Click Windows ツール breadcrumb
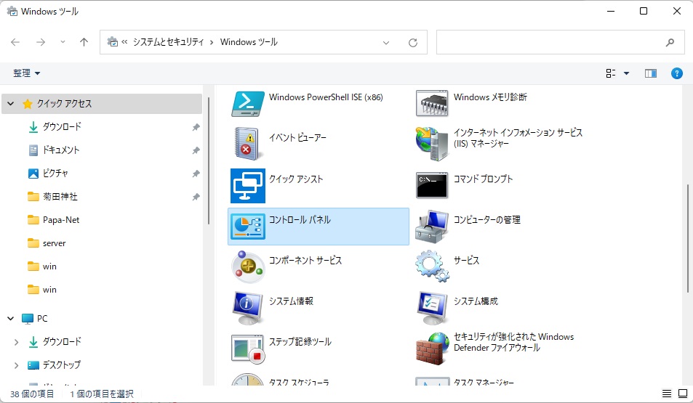The width and height of the screenshot is (693, 403). click(249, 42)
